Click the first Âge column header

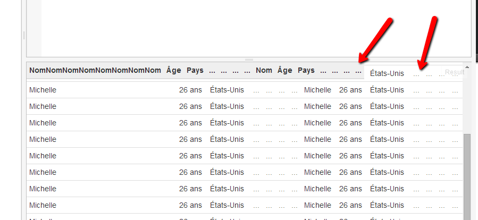pyautogui.click(x=174, y=70)
